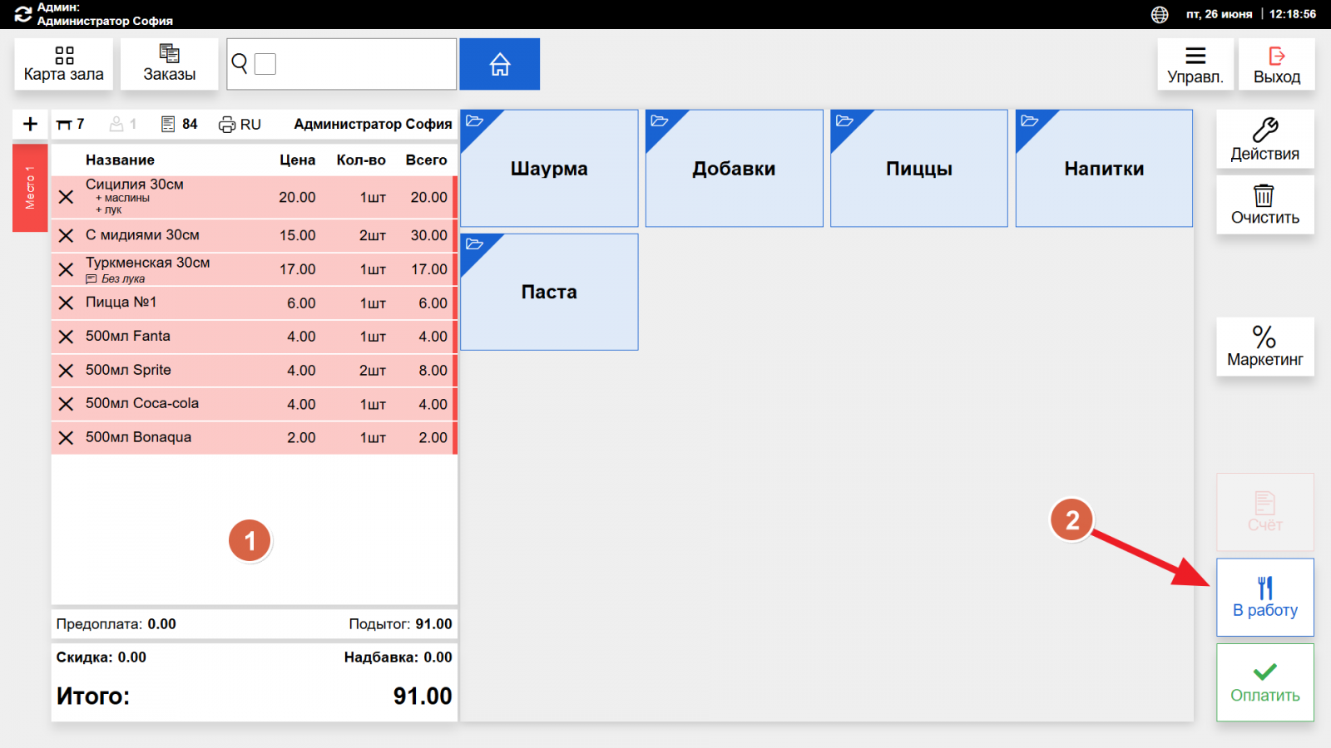Screen dimensions: 1331x748
Task: Tick the checkbox inside the search field
Action: [265, 64]
